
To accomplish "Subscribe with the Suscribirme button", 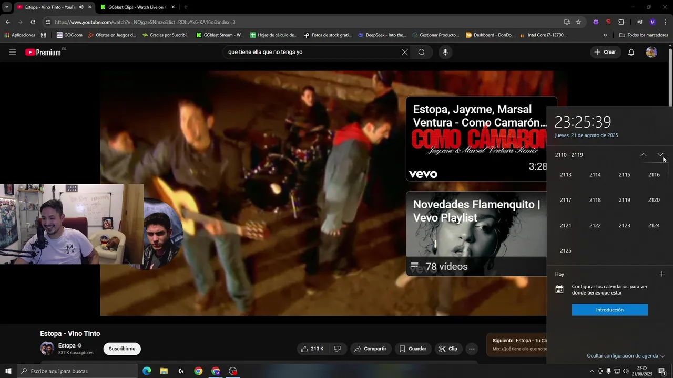I will [122, 349].
